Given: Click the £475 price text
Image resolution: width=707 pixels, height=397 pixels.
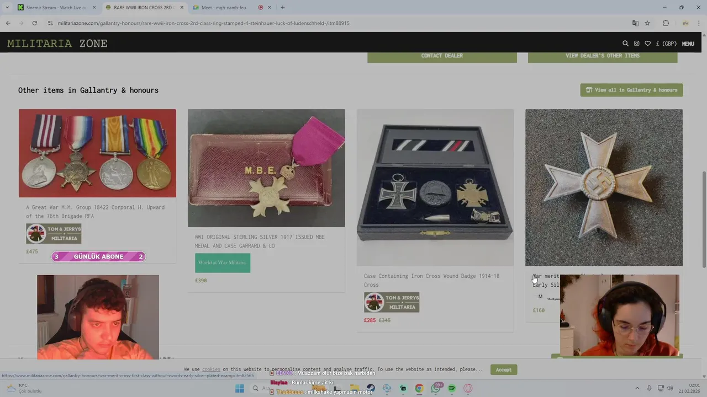Looking at the screenshot, I should (x=32, y=251).
